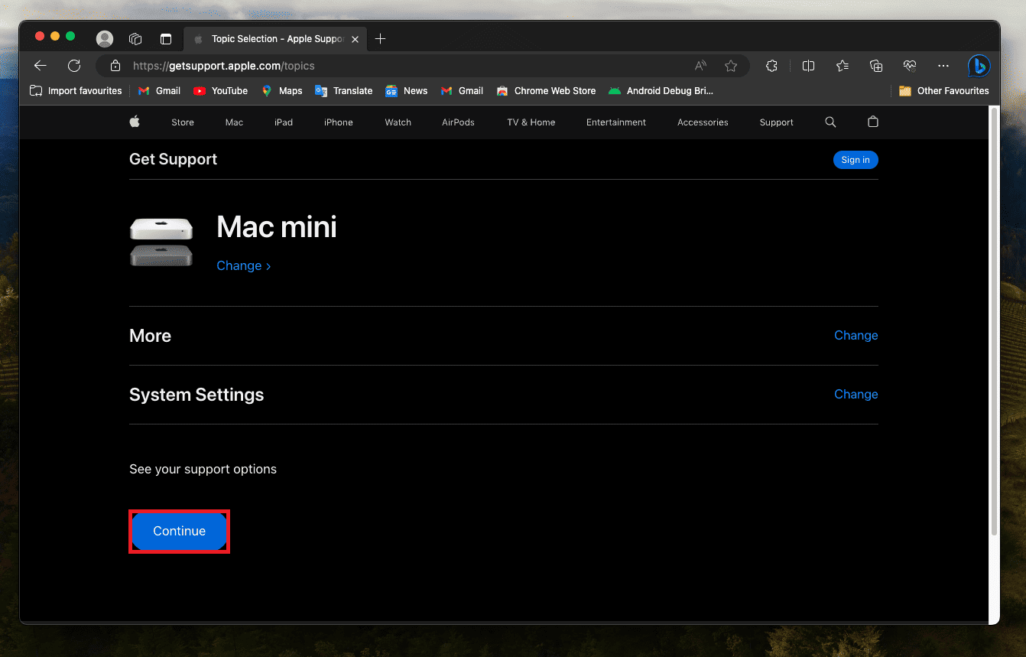Viewport: 1026px width, 657px height.
Task: Open the Support menu
Action: (777, 122)
